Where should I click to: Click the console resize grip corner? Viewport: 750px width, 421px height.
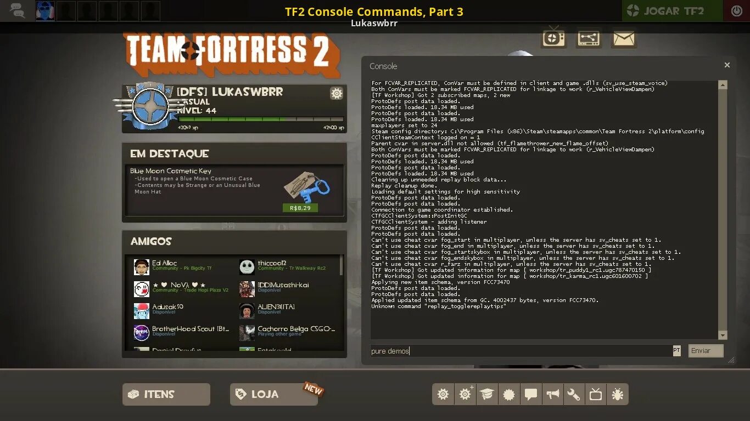731,360
